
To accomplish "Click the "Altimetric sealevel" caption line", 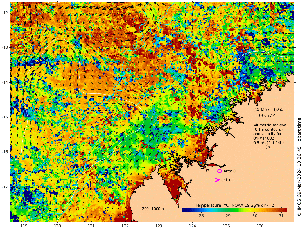I will coord(270,125).
